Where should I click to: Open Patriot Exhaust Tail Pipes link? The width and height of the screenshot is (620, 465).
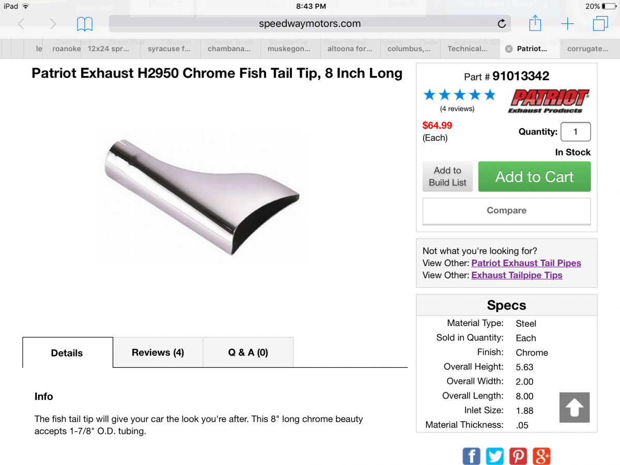pos(526,263)
